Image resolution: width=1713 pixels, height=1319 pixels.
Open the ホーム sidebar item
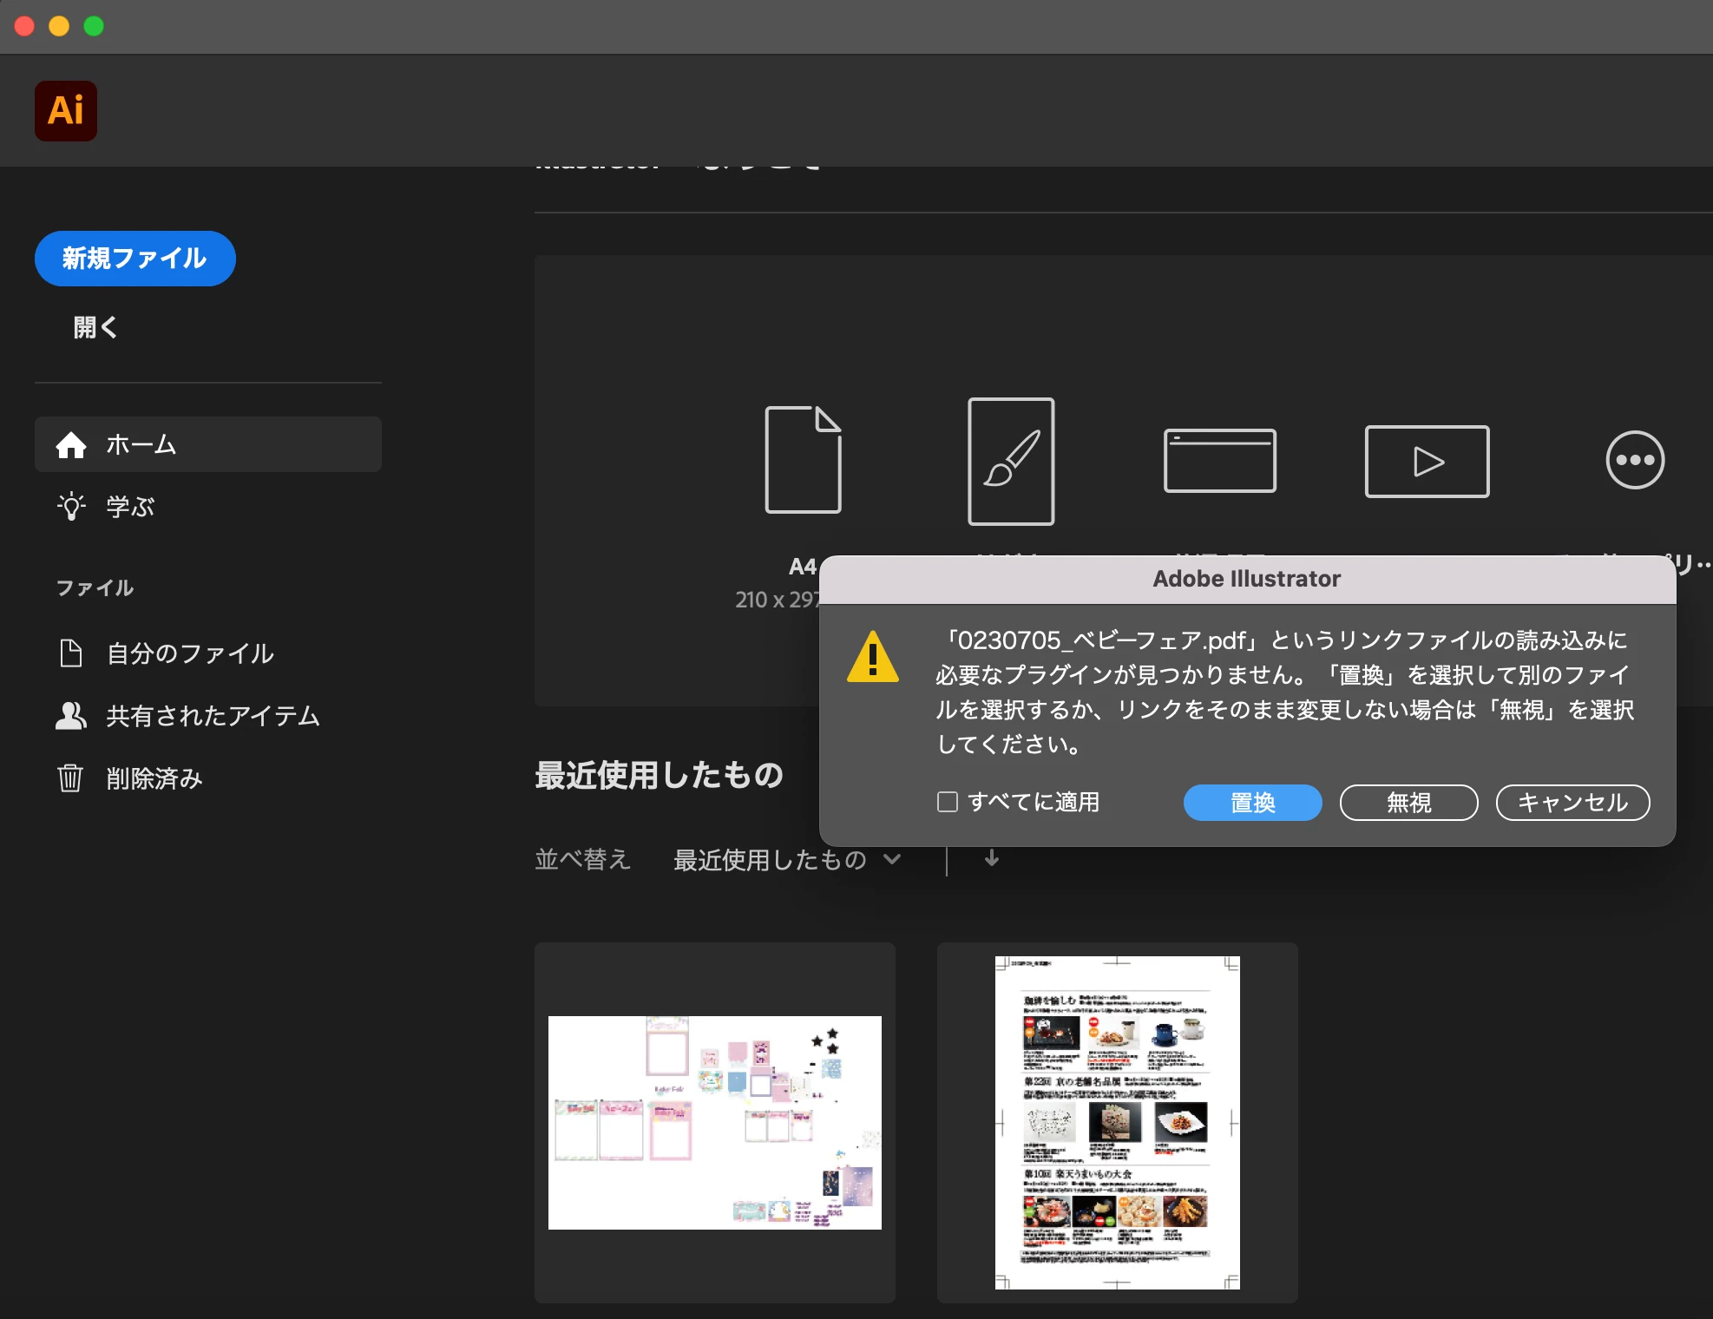pyautogui.click(x=208, y=444)
